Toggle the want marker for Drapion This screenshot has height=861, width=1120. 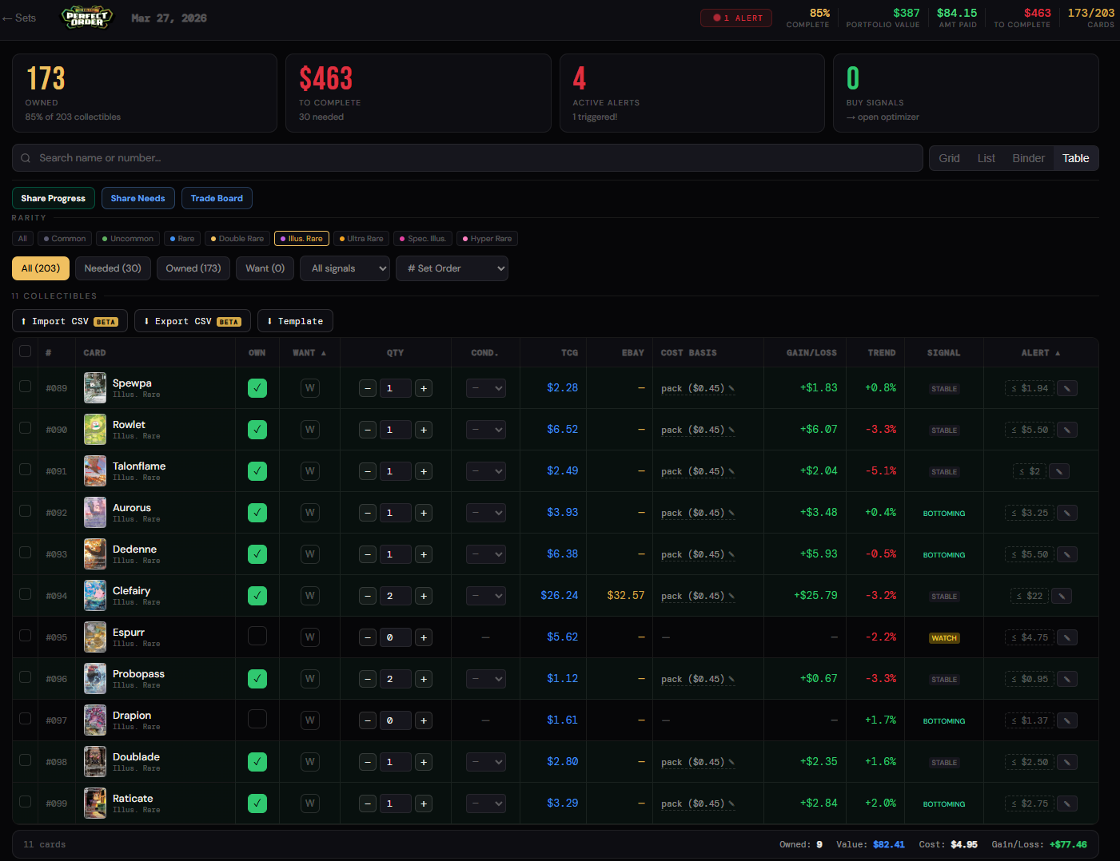click(309, 720)
